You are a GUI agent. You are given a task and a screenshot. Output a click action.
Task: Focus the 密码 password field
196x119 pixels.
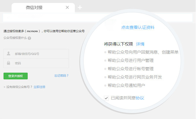point(36,63)
